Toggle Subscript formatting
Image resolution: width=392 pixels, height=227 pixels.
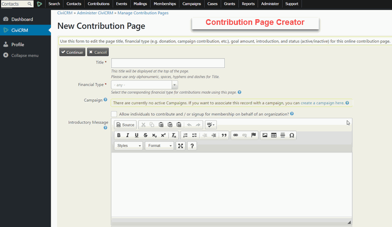point(154,135)
